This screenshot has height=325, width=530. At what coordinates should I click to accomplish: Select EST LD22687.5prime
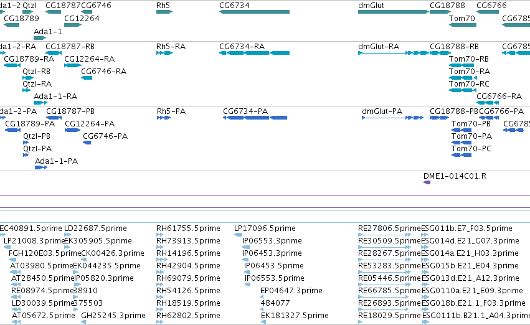click(x=95, y=228)
